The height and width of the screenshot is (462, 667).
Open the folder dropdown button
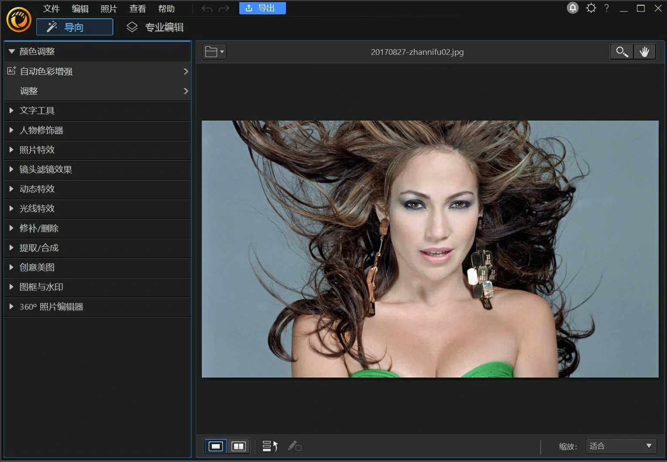[214, 52]
